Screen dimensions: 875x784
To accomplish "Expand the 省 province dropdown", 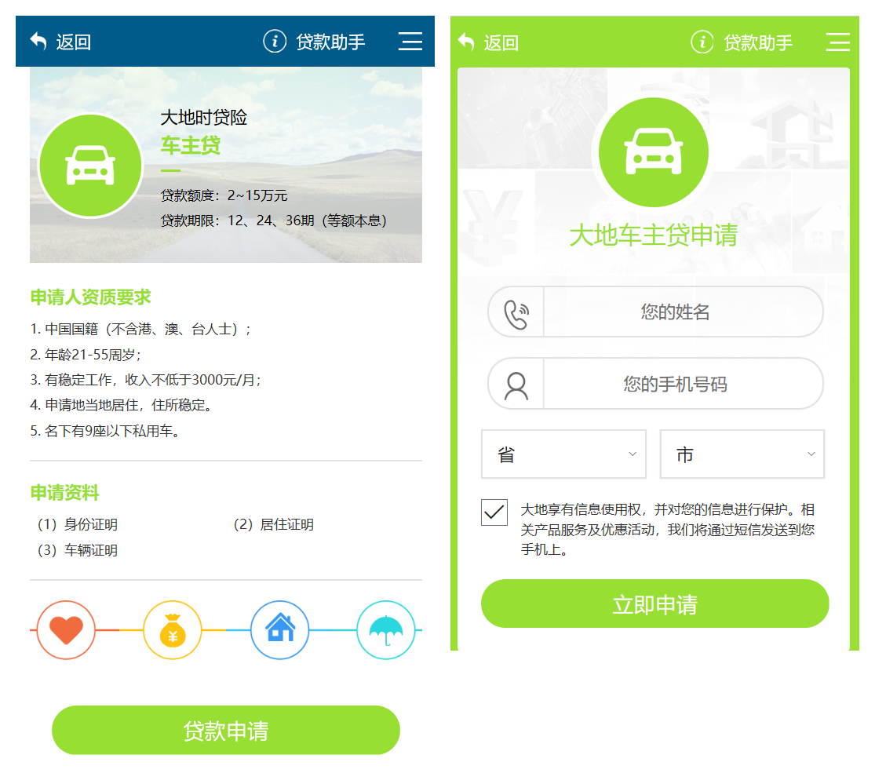I will [x=563, y=454].
